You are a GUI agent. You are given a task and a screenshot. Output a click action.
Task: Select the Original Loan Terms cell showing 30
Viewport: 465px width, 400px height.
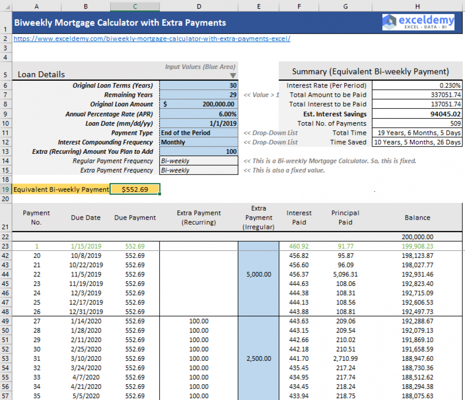pos(199,85)
